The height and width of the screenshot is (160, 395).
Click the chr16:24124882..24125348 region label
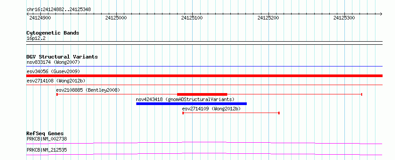tap(59, 10)
